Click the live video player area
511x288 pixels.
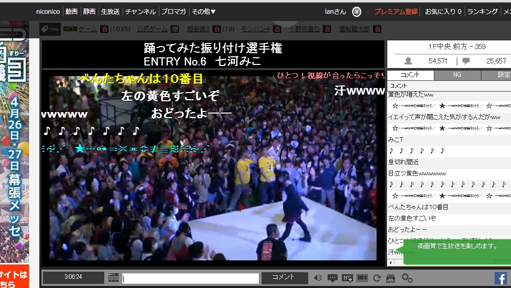click(213, 168)
